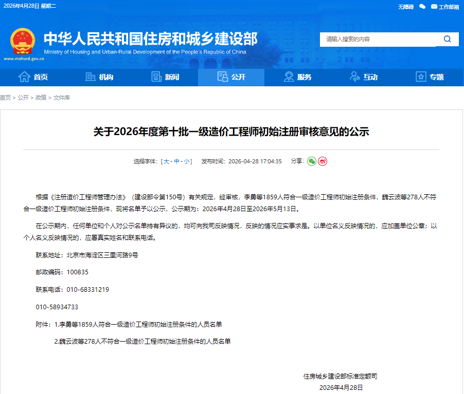This screenshot has height=394, width=464.
Task: Click the 服务 headset icon
Action: (x=289, y=77)
